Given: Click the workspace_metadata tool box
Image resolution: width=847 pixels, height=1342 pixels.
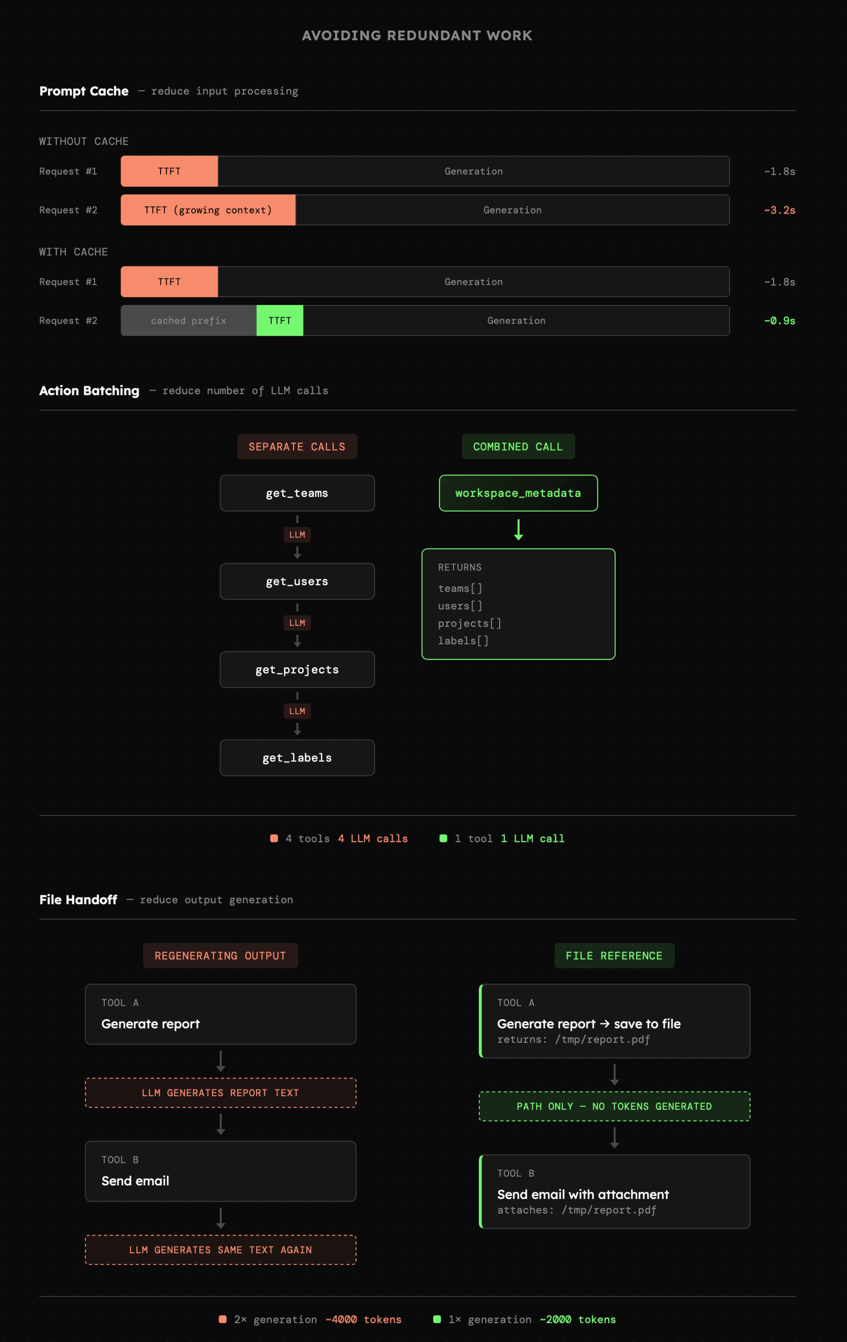Looking at the screenshot, I should [518, 493].
